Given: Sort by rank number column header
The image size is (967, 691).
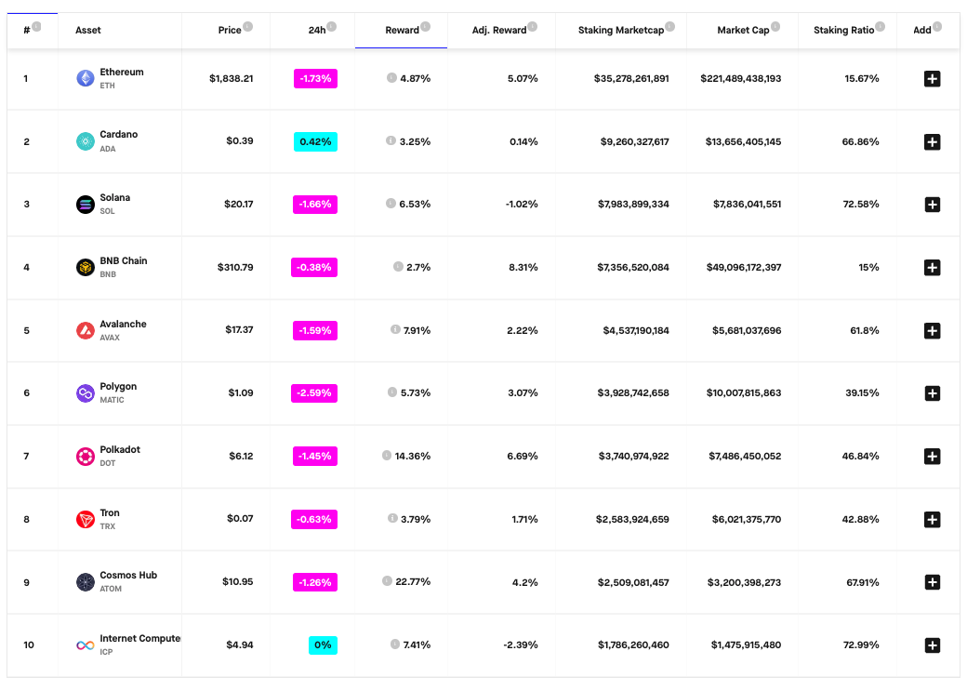Looking at the screenshot, I should 27,31.
